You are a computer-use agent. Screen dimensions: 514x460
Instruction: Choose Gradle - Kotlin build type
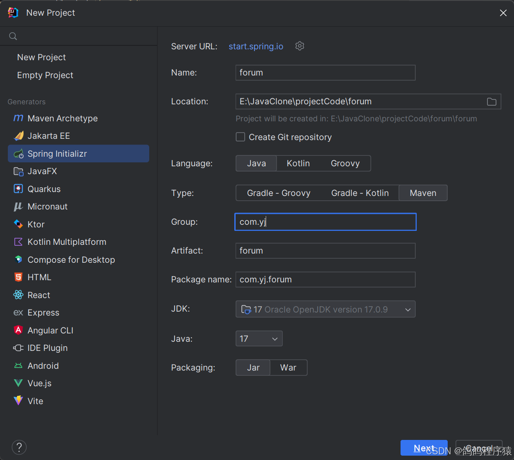click(x=360, y=193)
